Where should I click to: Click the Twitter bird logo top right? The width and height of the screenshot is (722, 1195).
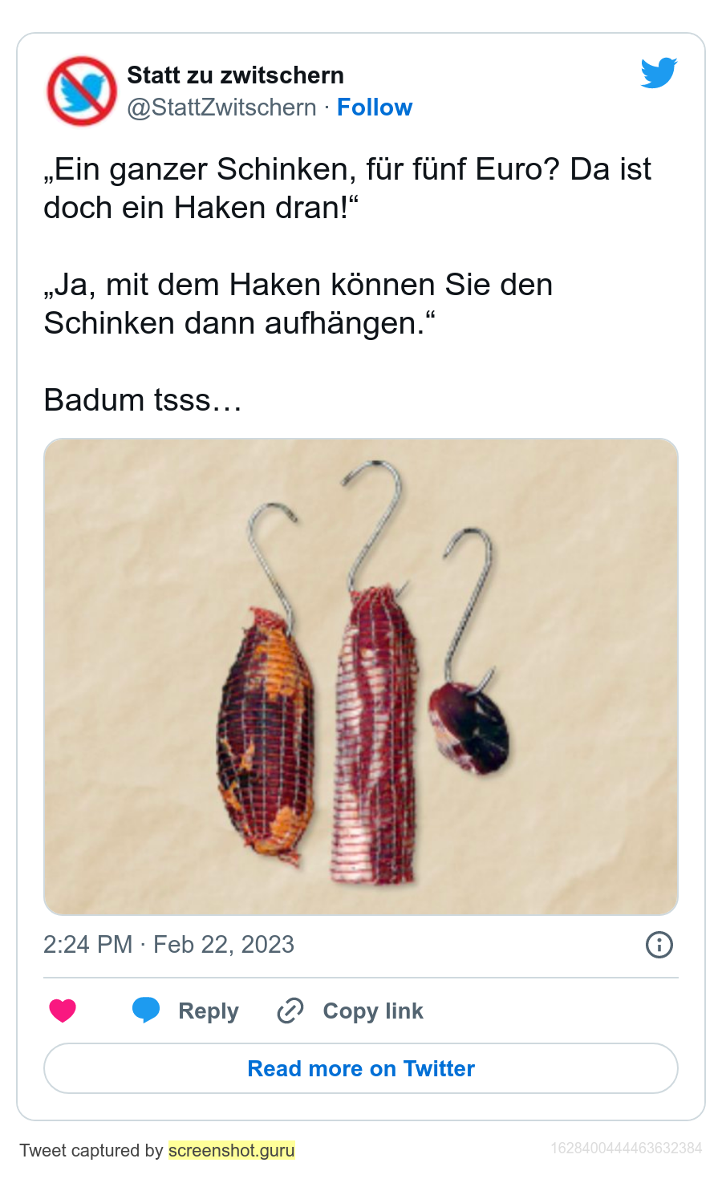(x=659, y=73)
